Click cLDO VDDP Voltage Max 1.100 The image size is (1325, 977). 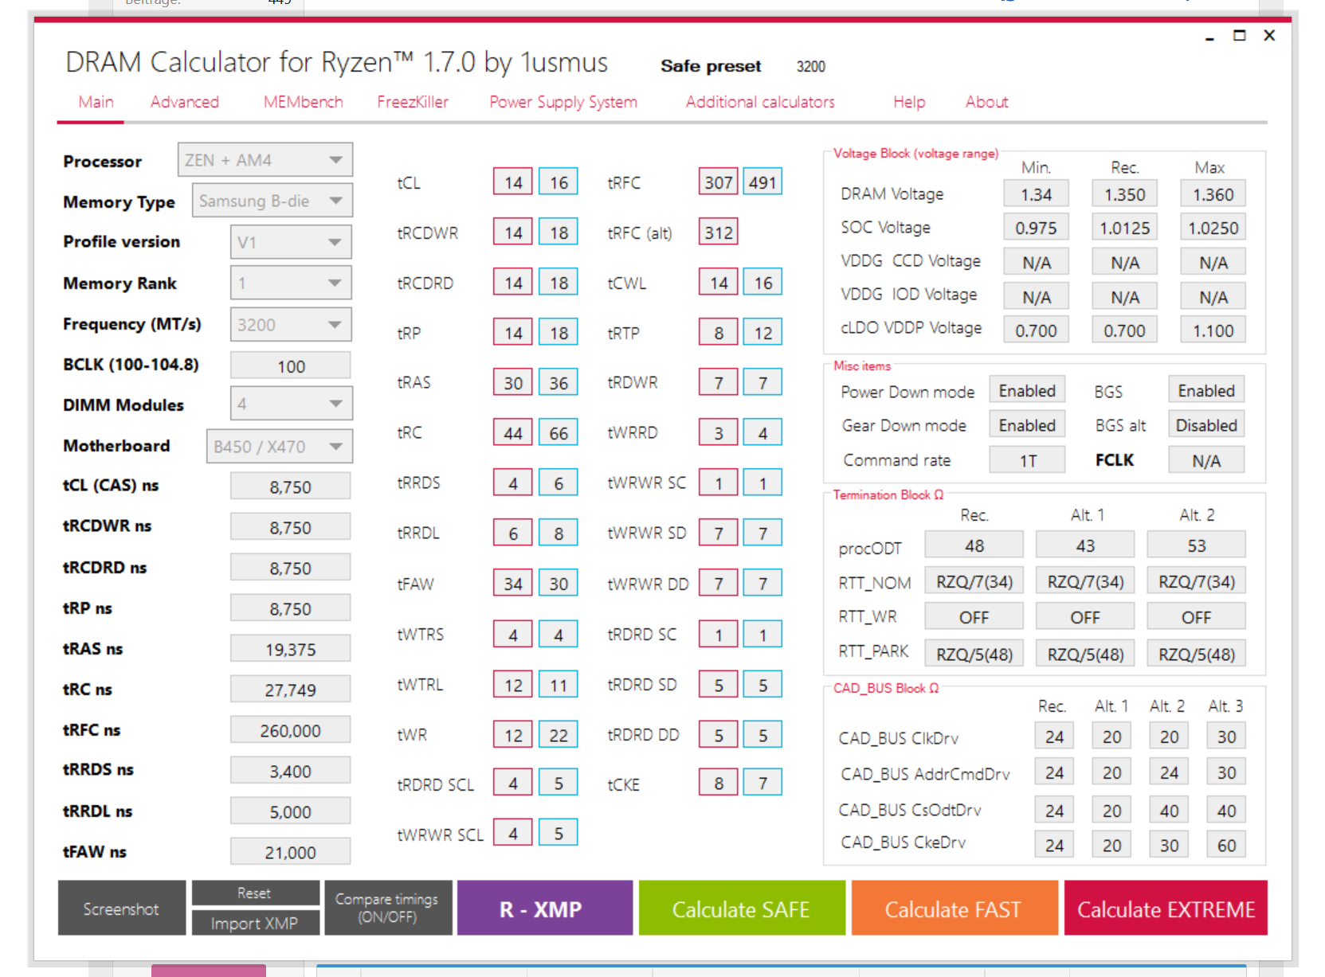point(1213,330)
